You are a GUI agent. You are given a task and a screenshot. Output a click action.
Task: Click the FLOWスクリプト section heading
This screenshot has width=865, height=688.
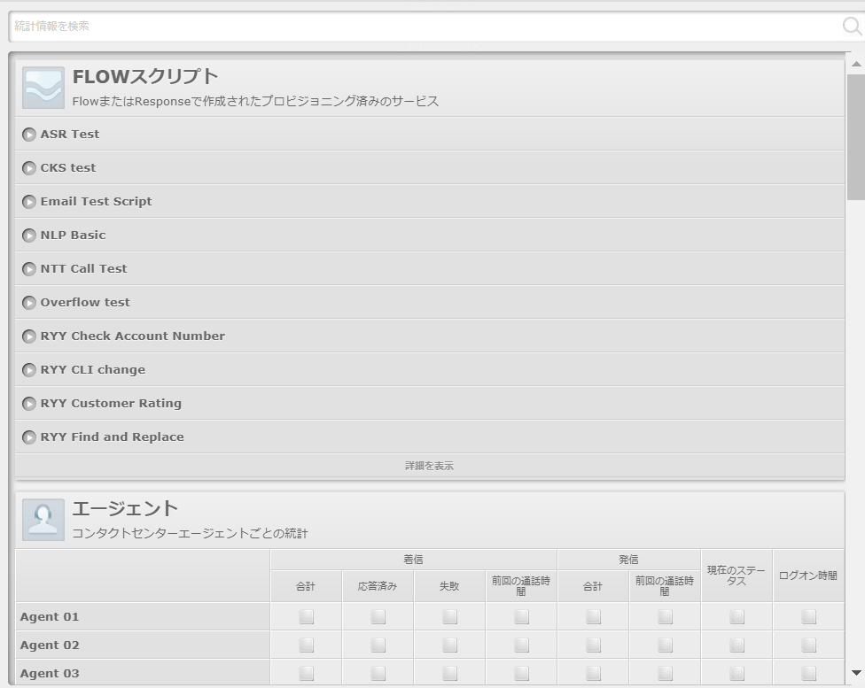(145, 77)
